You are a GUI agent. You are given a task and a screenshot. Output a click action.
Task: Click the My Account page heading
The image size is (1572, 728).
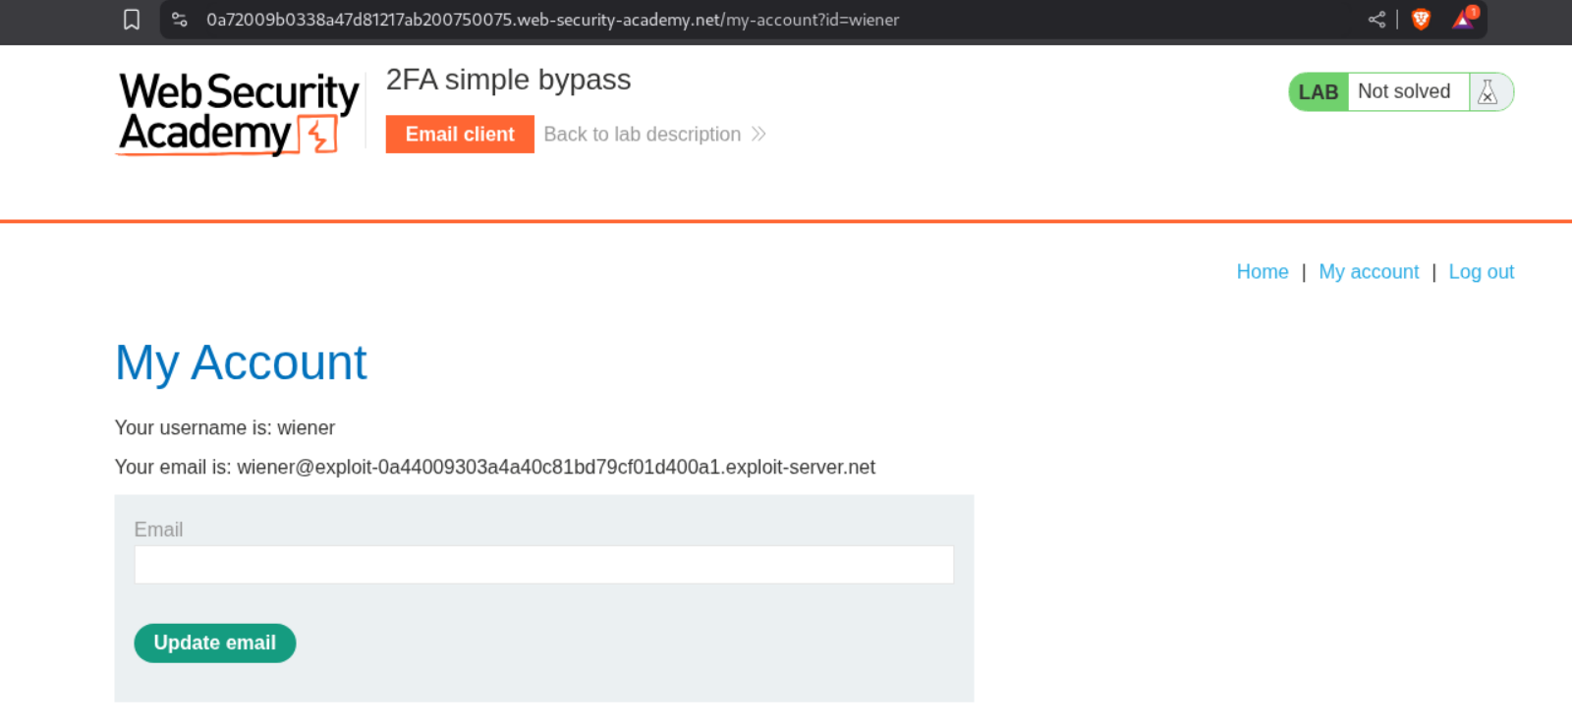[241, 363]
